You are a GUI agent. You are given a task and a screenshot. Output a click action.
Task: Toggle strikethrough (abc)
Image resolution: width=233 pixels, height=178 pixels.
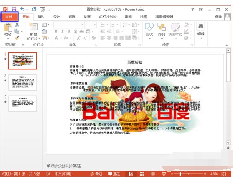coord(82,31)
